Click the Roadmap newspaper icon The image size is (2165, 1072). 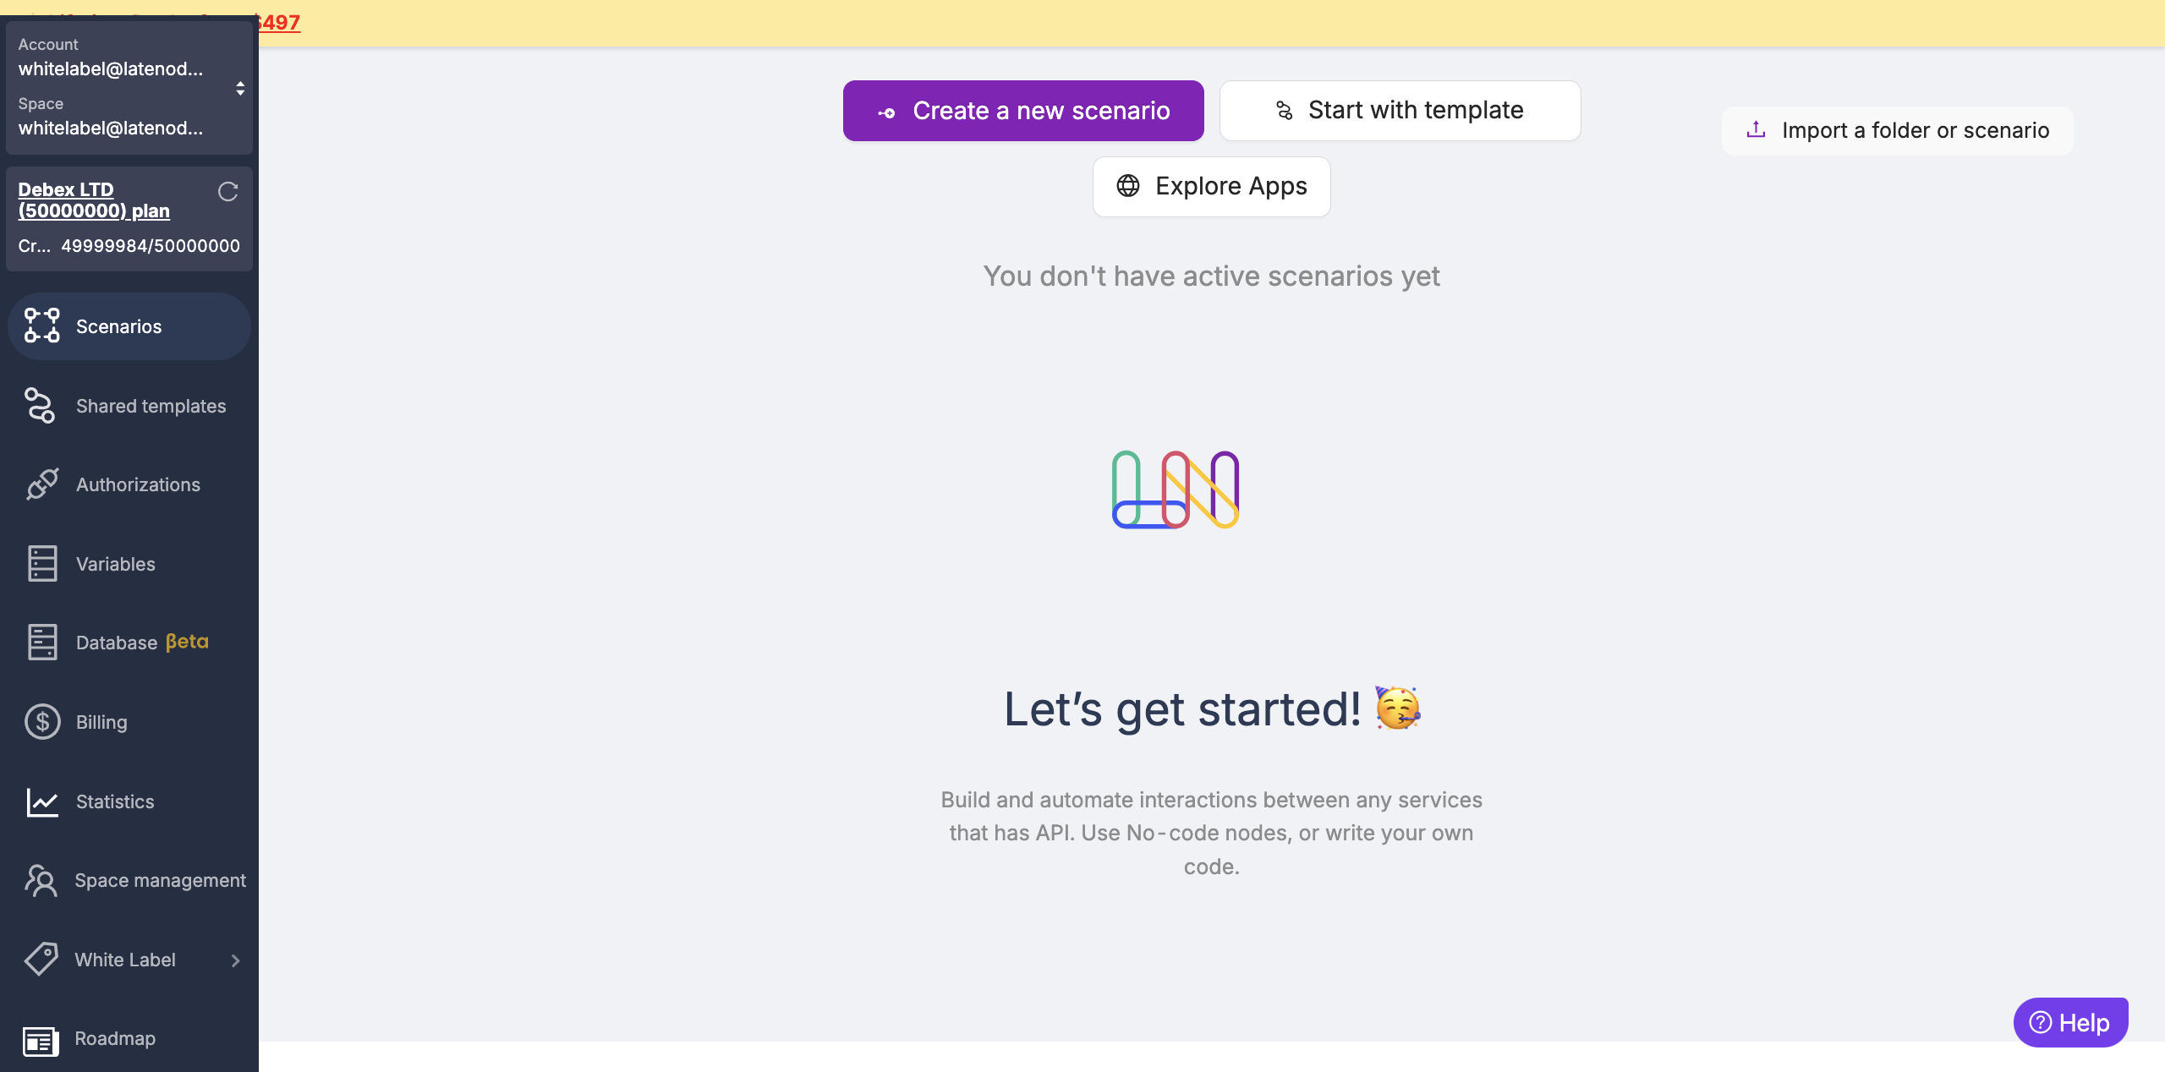pyautogui.click(x=41, y=1040)
